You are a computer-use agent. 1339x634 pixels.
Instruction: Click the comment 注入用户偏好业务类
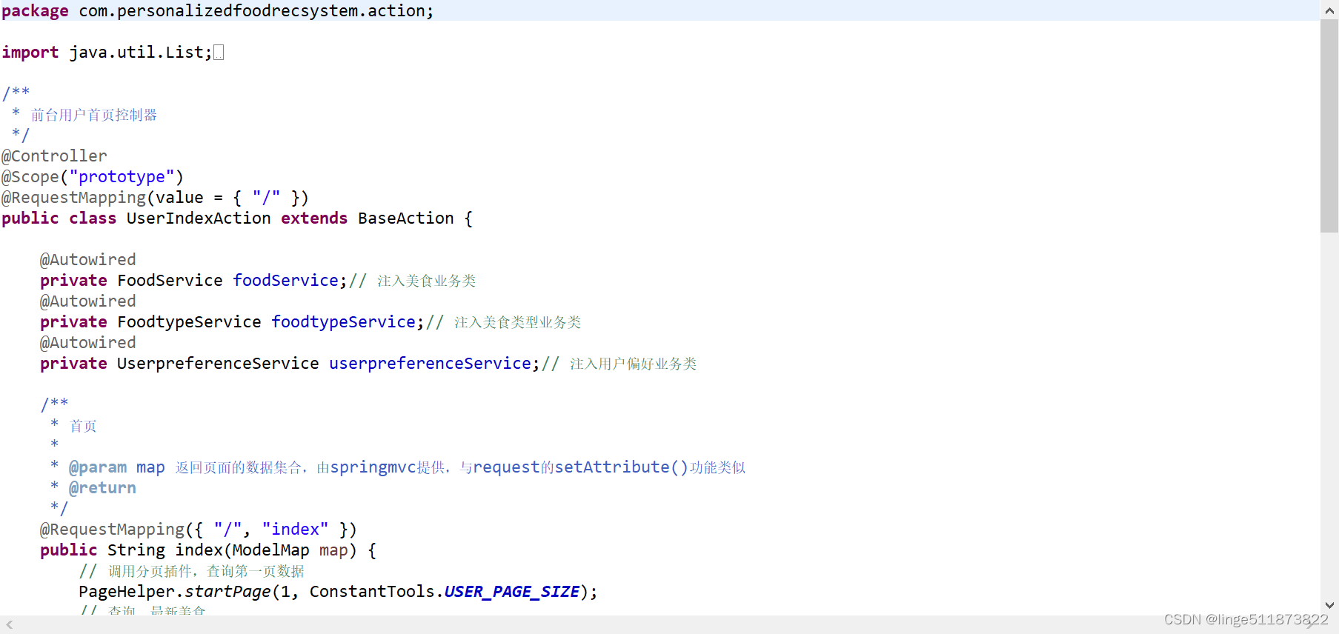point(634,364)
